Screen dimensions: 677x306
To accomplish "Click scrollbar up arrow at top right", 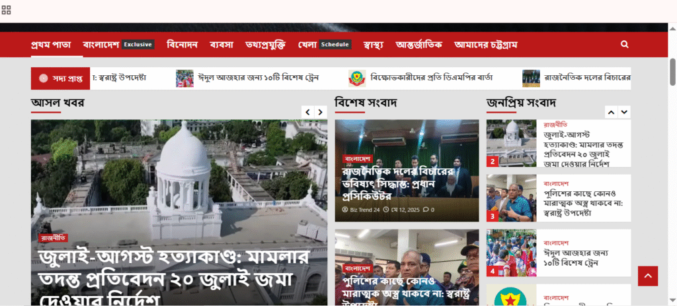I will tap(672, 28).
